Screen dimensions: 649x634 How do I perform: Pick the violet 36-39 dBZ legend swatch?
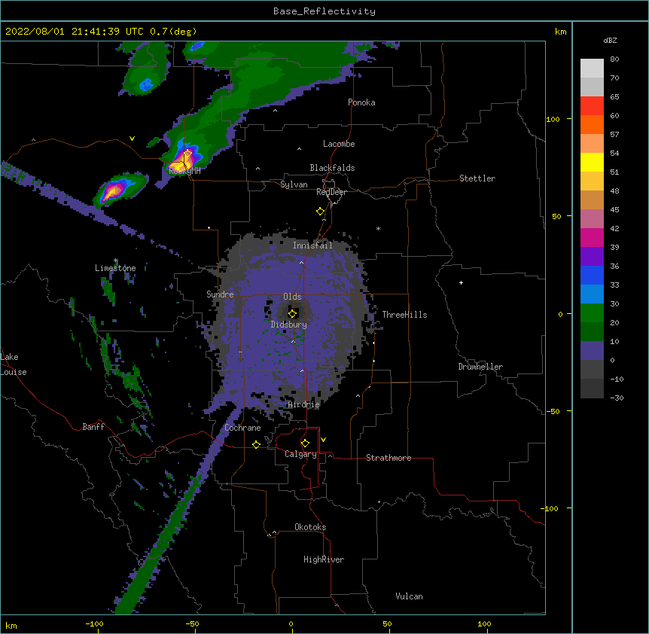pyautogui.click(x=592, y=257)
